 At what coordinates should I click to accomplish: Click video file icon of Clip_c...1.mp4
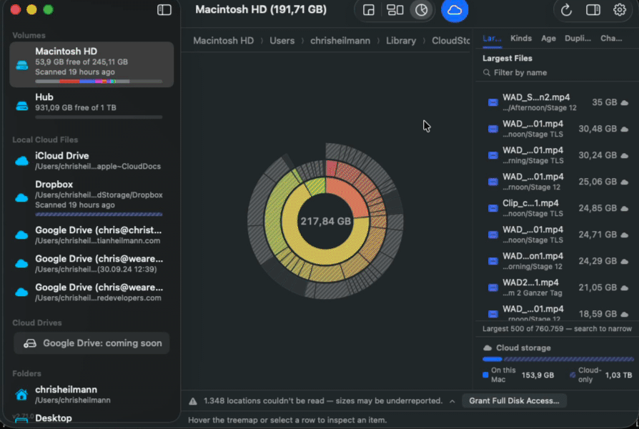point(493,208)
